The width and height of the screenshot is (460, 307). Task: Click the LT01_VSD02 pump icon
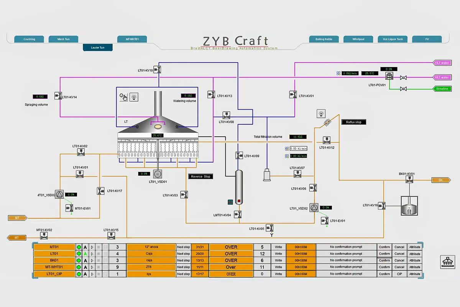tap(314, 208)
